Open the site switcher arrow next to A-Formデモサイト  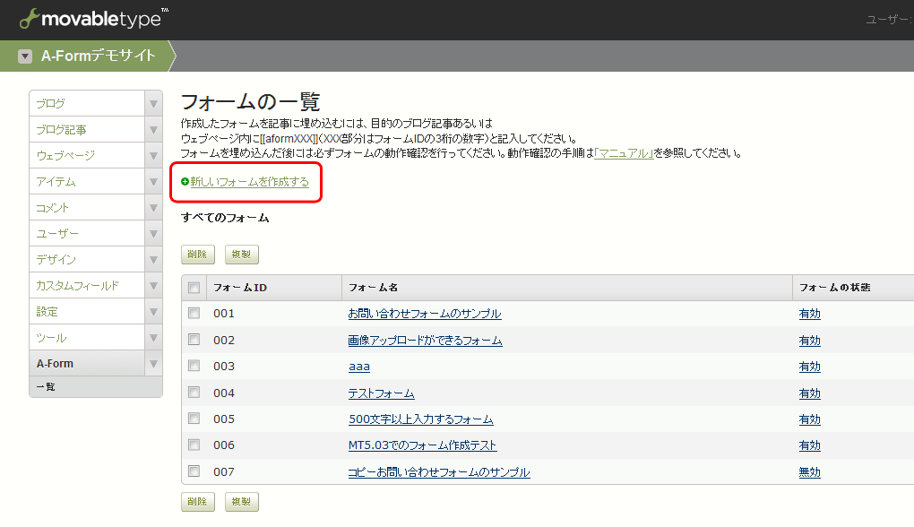tap(24, 55)
